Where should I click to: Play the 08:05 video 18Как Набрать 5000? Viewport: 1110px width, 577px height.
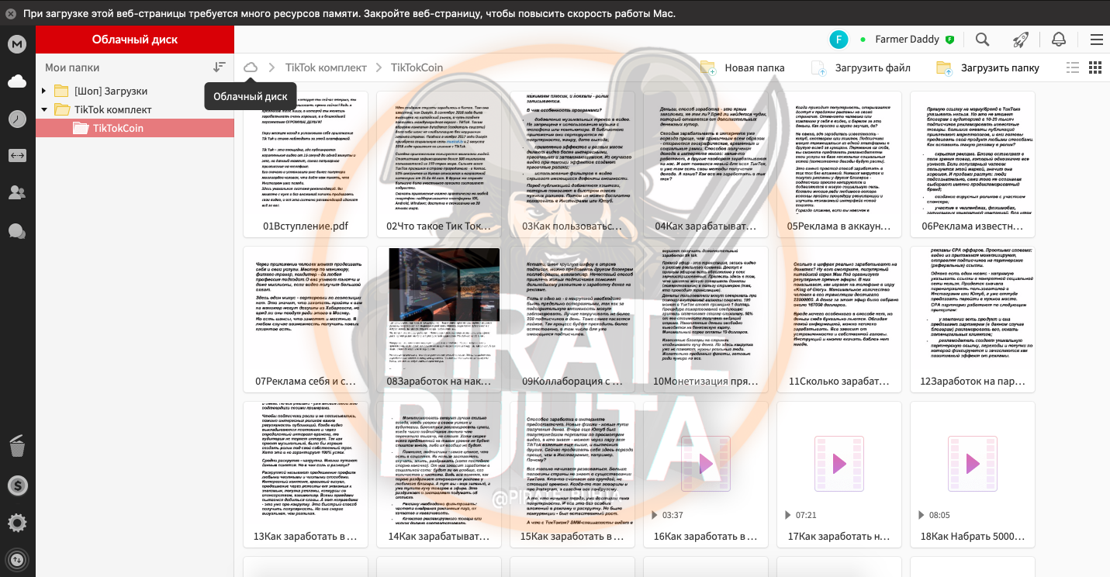(973, 464)
